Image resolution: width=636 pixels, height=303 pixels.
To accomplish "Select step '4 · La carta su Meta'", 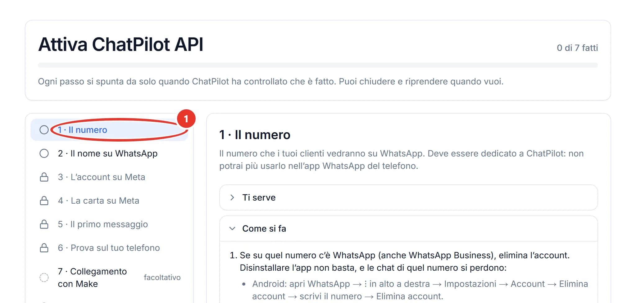I will 109,201.
